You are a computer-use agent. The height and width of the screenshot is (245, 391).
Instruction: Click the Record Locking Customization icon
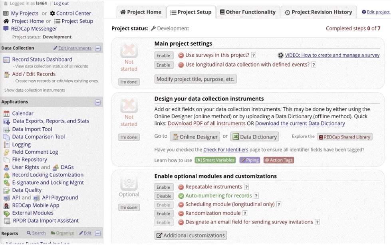pos(6,175)
